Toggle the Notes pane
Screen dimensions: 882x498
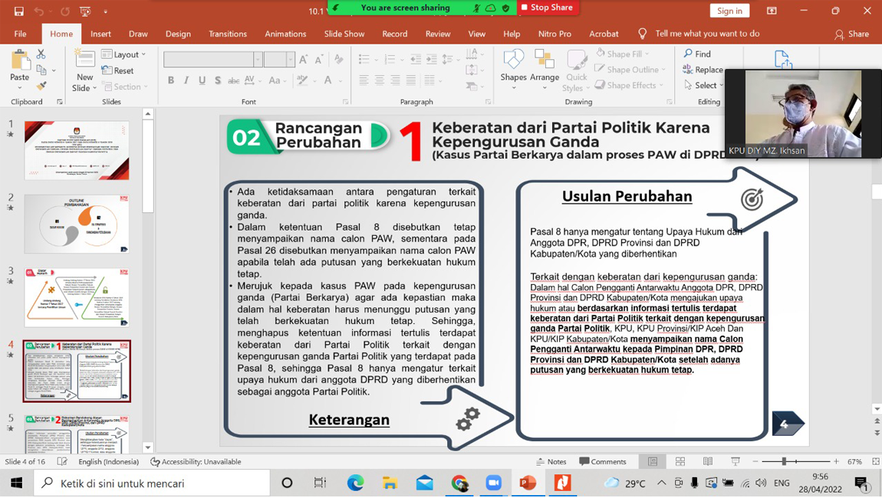tap(551, 462)
